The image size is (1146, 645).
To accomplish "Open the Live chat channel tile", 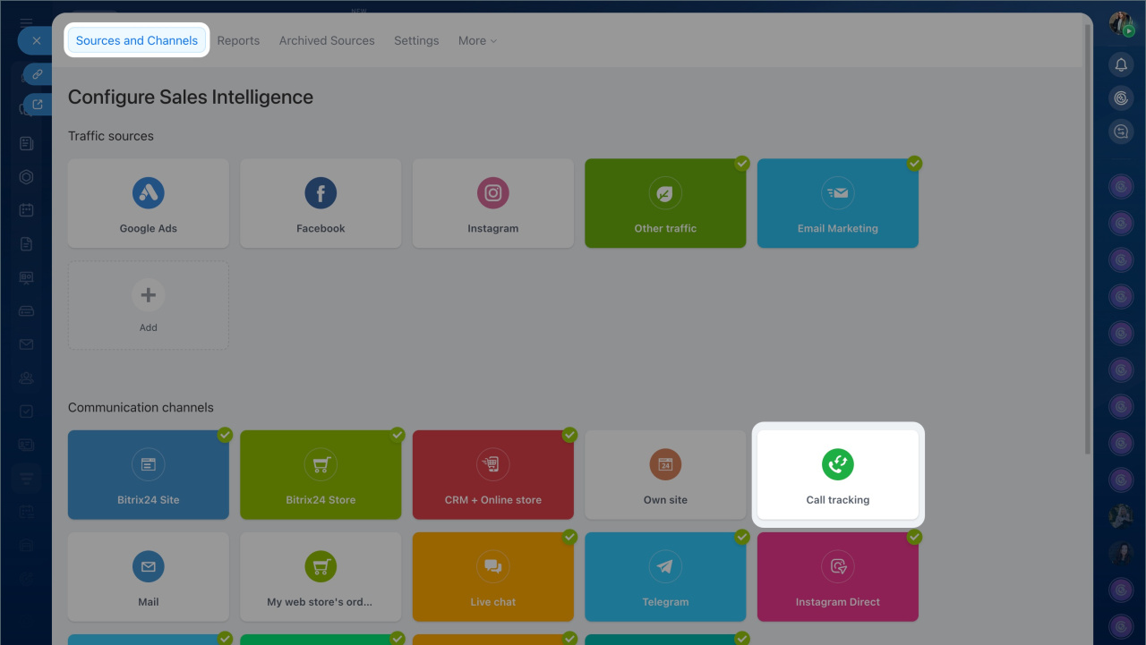I will click(492, 577).
